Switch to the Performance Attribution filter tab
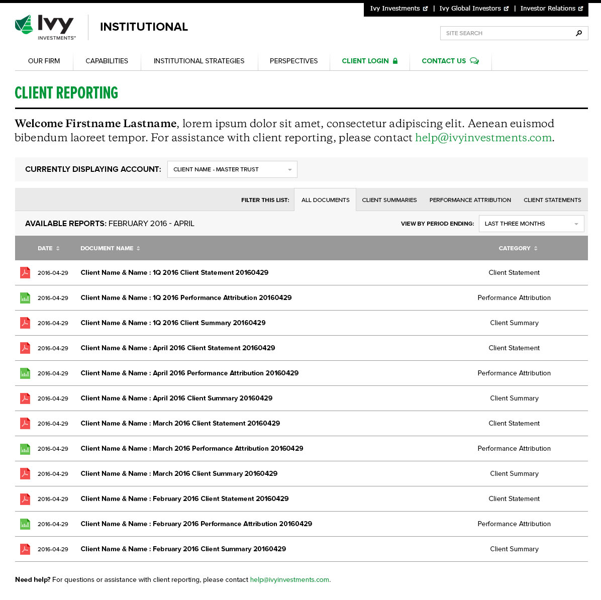Screen dimensions: 601x600 pyautogui.click(x=470, y=199)
